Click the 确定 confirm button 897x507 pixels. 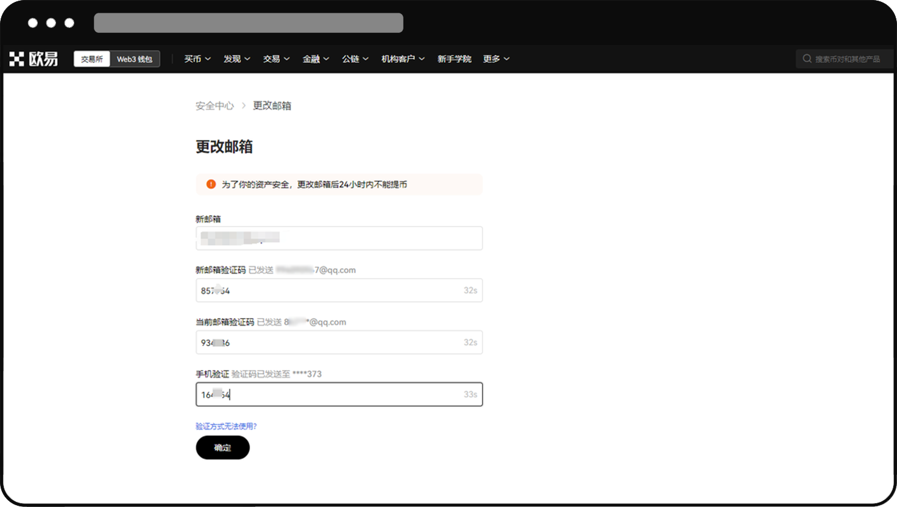pyautogui.click(x=222, y=447)
